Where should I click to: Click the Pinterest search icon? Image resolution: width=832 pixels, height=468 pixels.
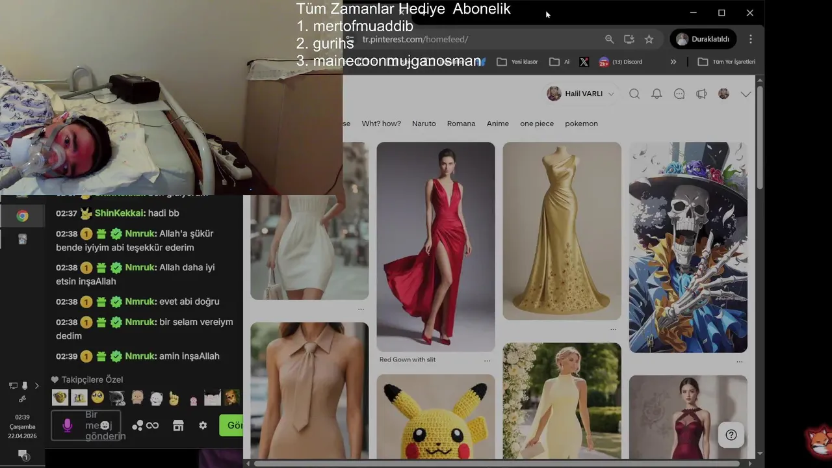click(x=634, y=94)
